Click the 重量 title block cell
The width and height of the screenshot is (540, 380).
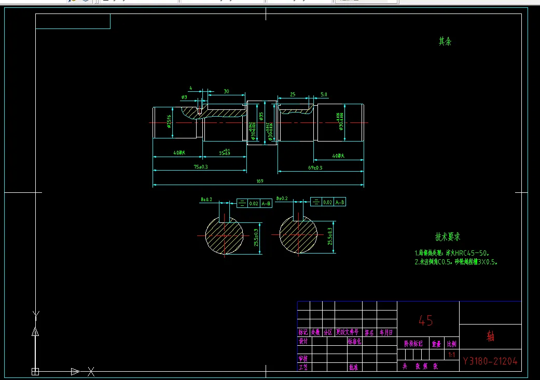[x=436, y=344]
